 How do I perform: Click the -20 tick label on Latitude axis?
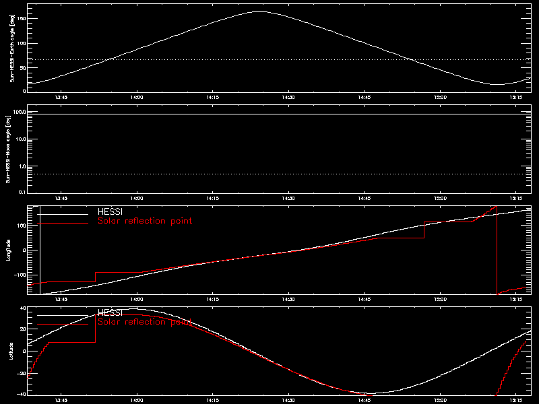pos(22,373)
